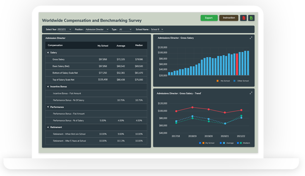Collapse the Incentive Bonus section
The height and width of the screenshot is (176, 305).
point(48,87)
